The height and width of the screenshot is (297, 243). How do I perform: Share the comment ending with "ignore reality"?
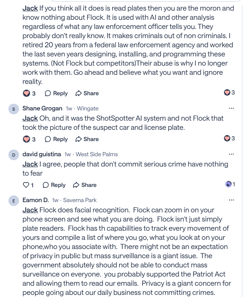(87, 93)
